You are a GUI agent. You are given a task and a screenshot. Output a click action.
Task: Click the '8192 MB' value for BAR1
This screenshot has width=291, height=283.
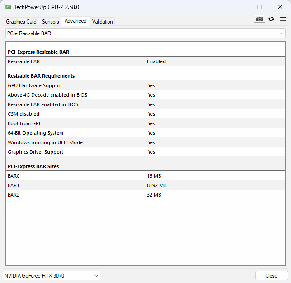[157, 185]
